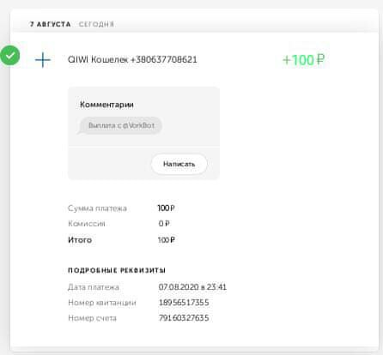Select account number 79160327635

[x=184, y=318]
